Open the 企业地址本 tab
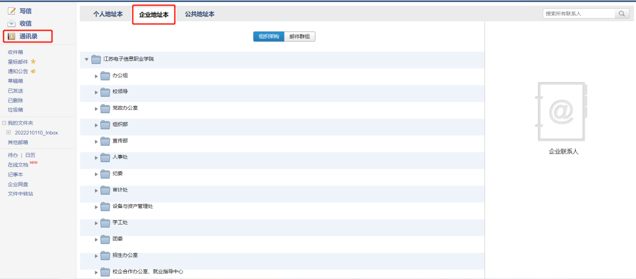636x279 pixels. (x=154, y=14)
